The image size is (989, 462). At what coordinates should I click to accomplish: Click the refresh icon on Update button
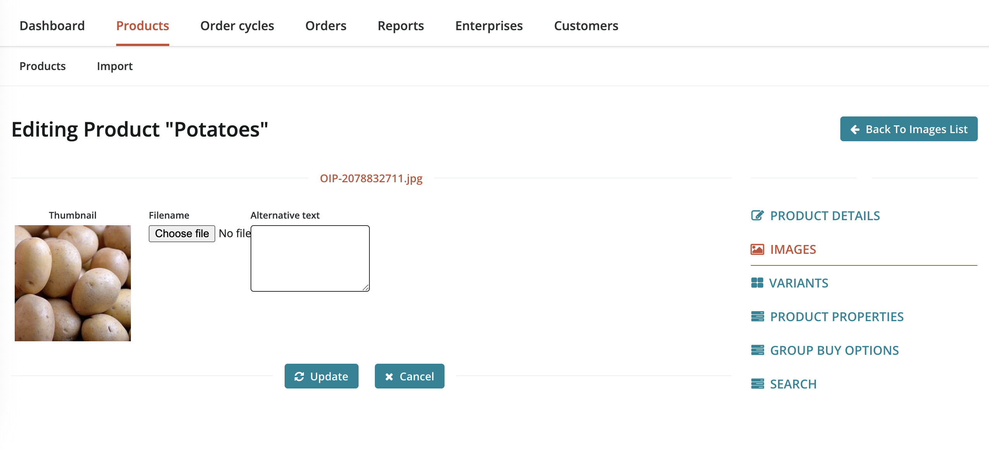(x=299, y=376)
